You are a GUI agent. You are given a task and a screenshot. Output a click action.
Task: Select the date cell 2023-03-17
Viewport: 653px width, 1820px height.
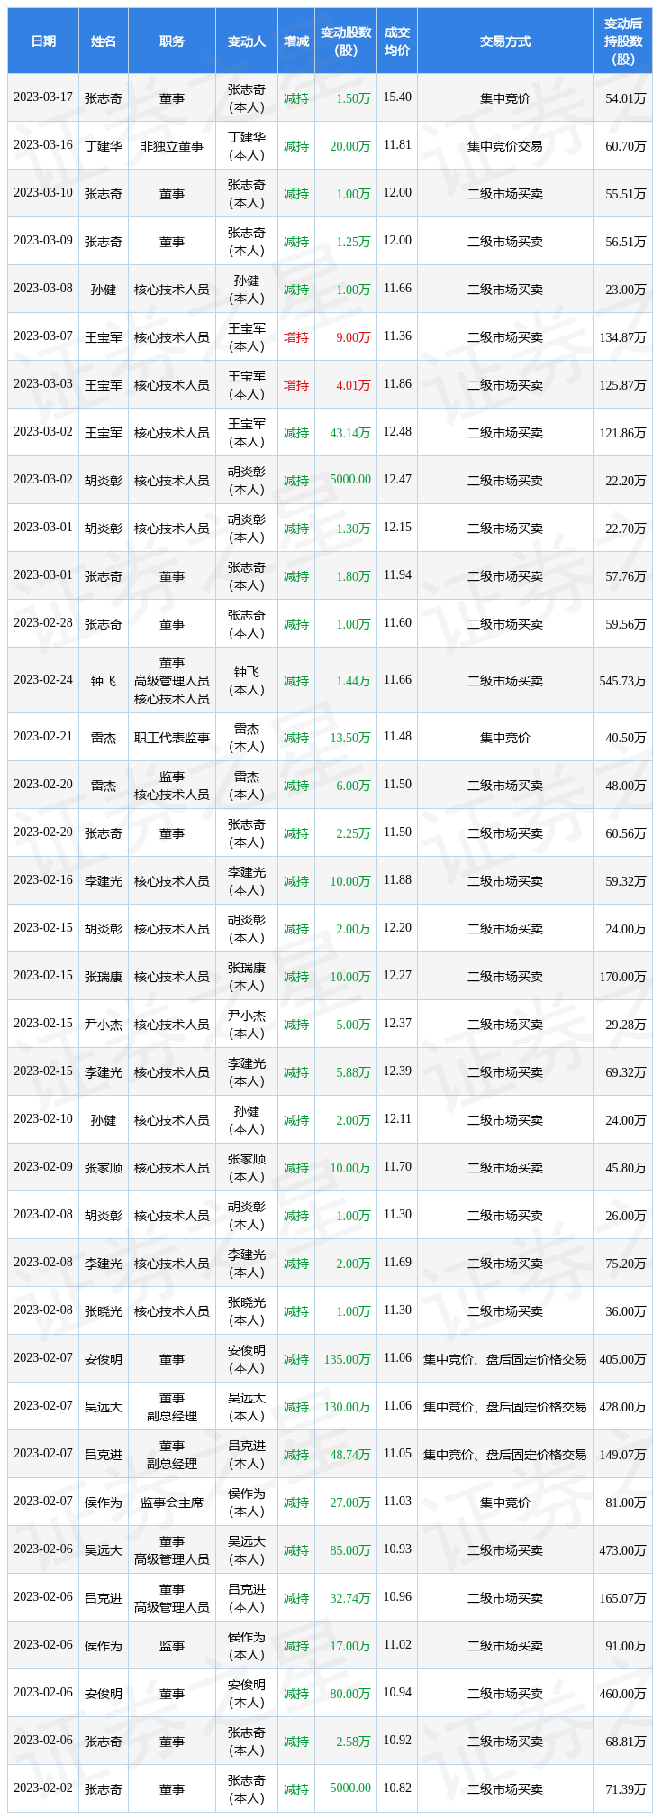(43, 97)
